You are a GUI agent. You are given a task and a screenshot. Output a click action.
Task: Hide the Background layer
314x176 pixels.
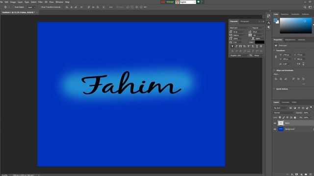[x=275, y=129]
